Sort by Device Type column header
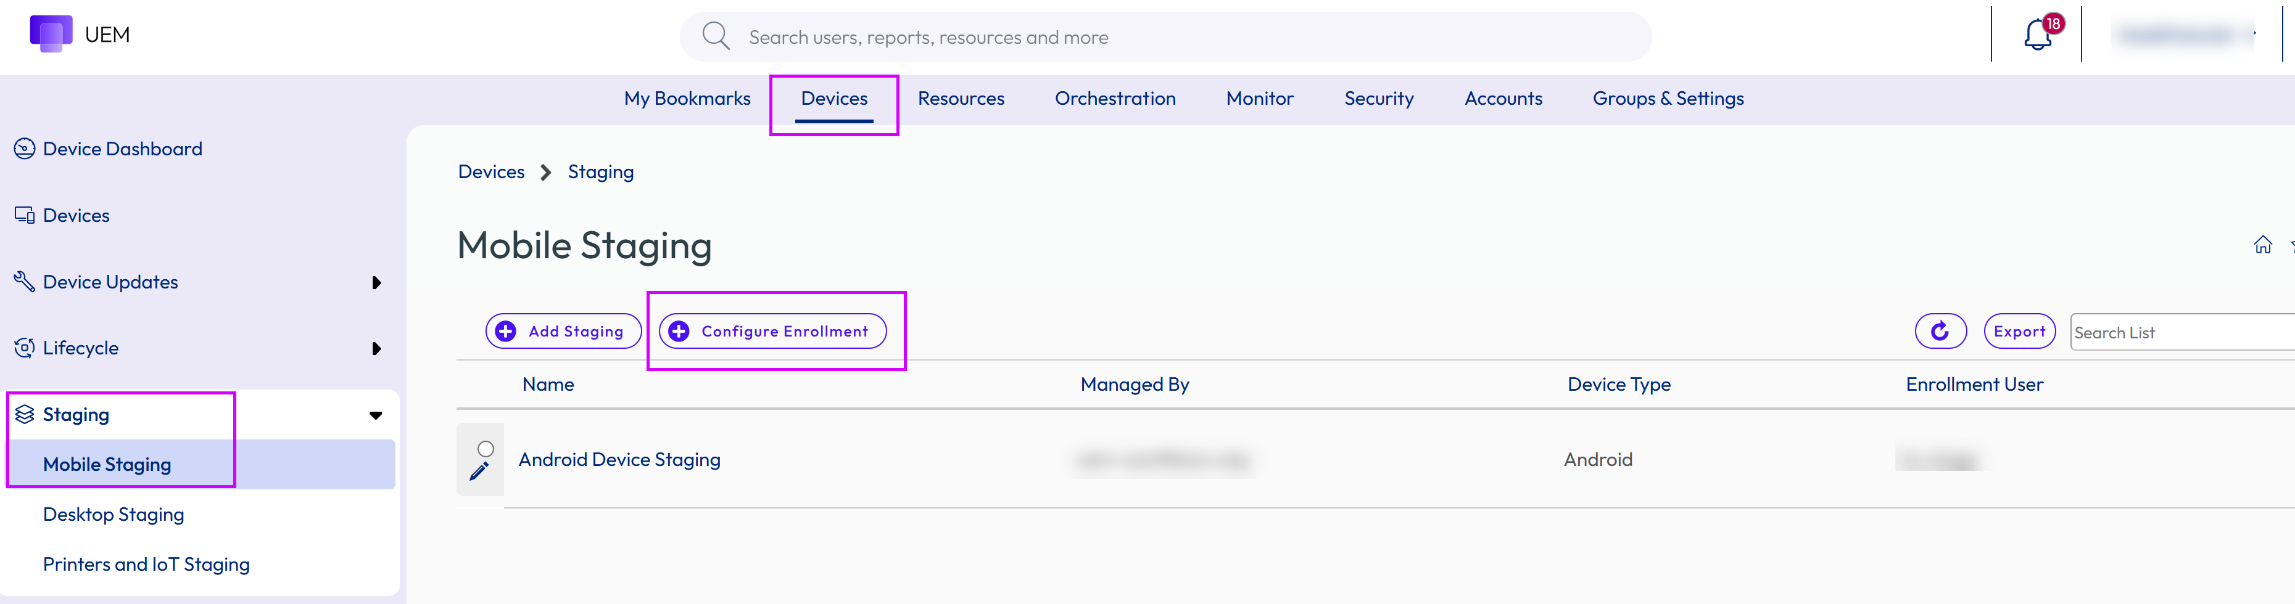This screenshot has height=604, width=2295. pyautogui.click(x=1619, y=385)
